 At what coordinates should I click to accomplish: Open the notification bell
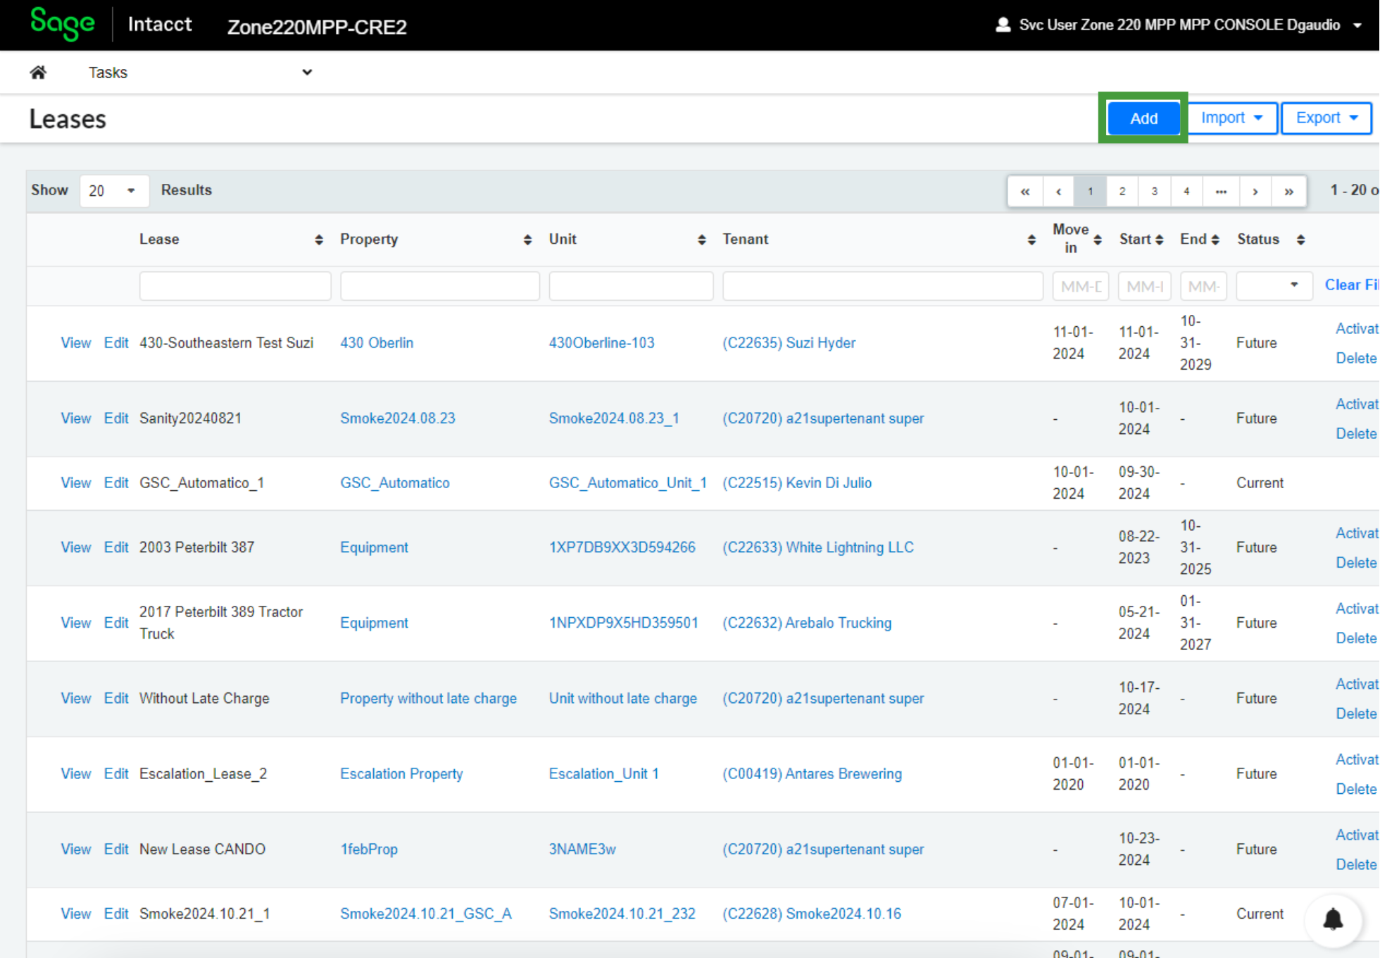(x=1333, y=919)
